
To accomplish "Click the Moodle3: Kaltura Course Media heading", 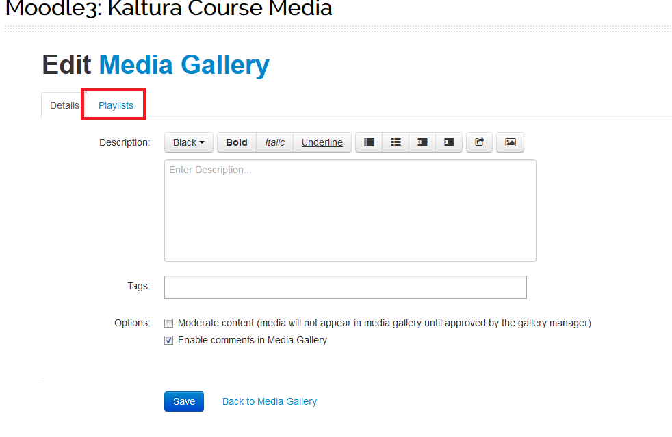I will click(169, 8).
